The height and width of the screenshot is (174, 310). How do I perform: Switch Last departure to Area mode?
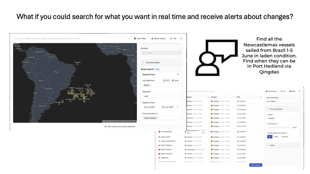pyautogui.click(x=175, y=80)
